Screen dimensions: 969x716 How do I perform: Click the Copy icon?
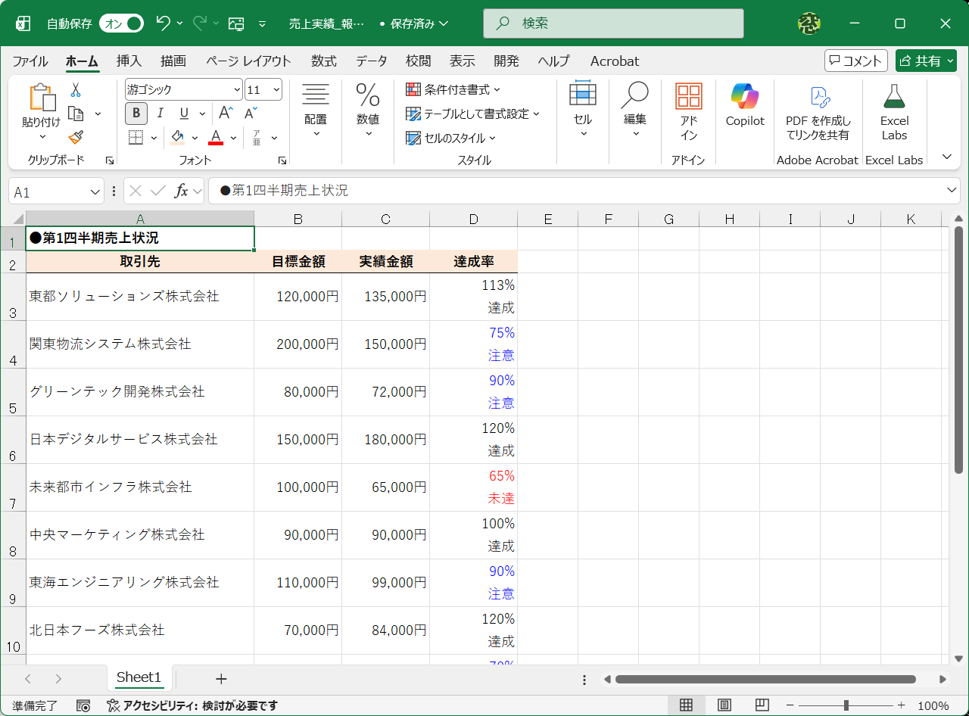pyautogui.click(x=76, y=114)
